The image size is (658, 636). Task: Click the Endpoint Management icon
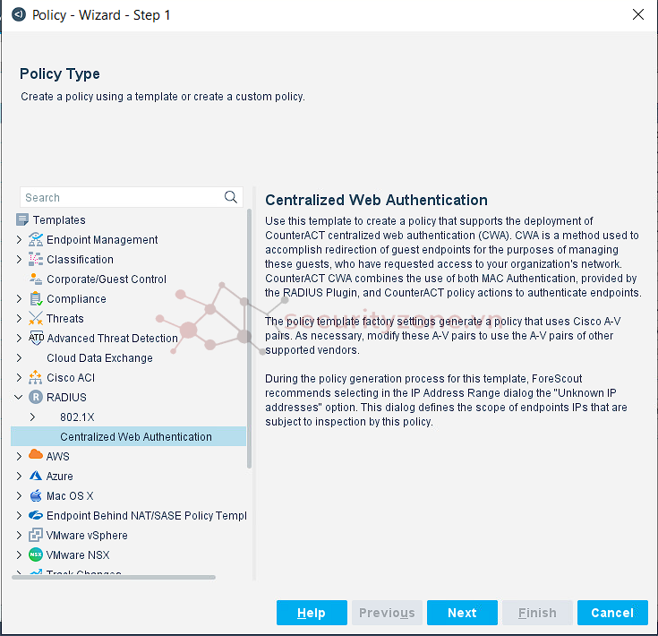point(36,239)
